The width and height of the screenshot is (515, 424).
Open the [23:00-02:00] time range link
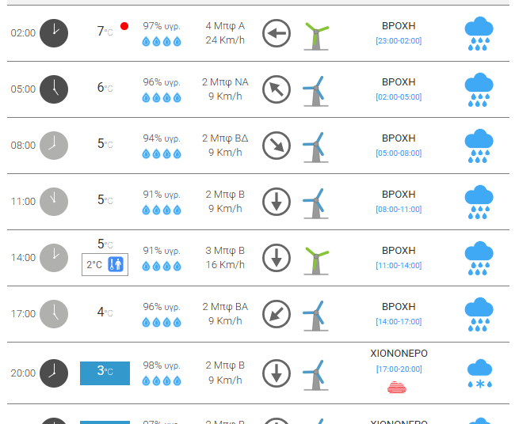399,40
